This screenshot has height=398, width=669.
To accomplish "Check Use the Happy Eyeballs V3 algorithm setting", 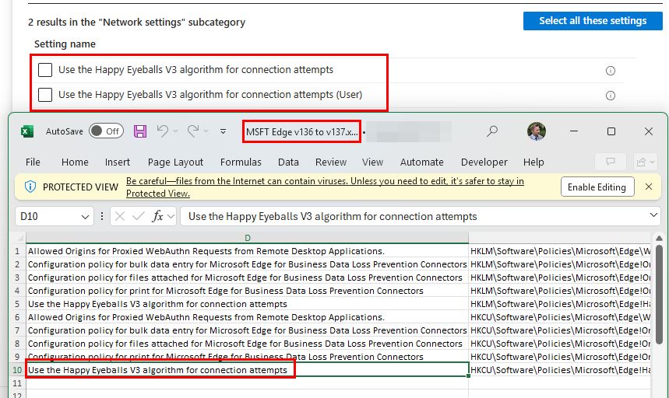I will click(x=45, y=70).
